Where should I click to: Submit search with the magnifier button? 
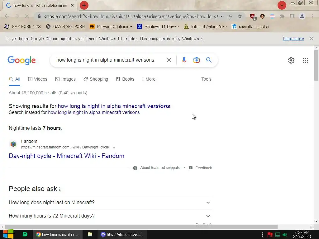pos(209,60)
